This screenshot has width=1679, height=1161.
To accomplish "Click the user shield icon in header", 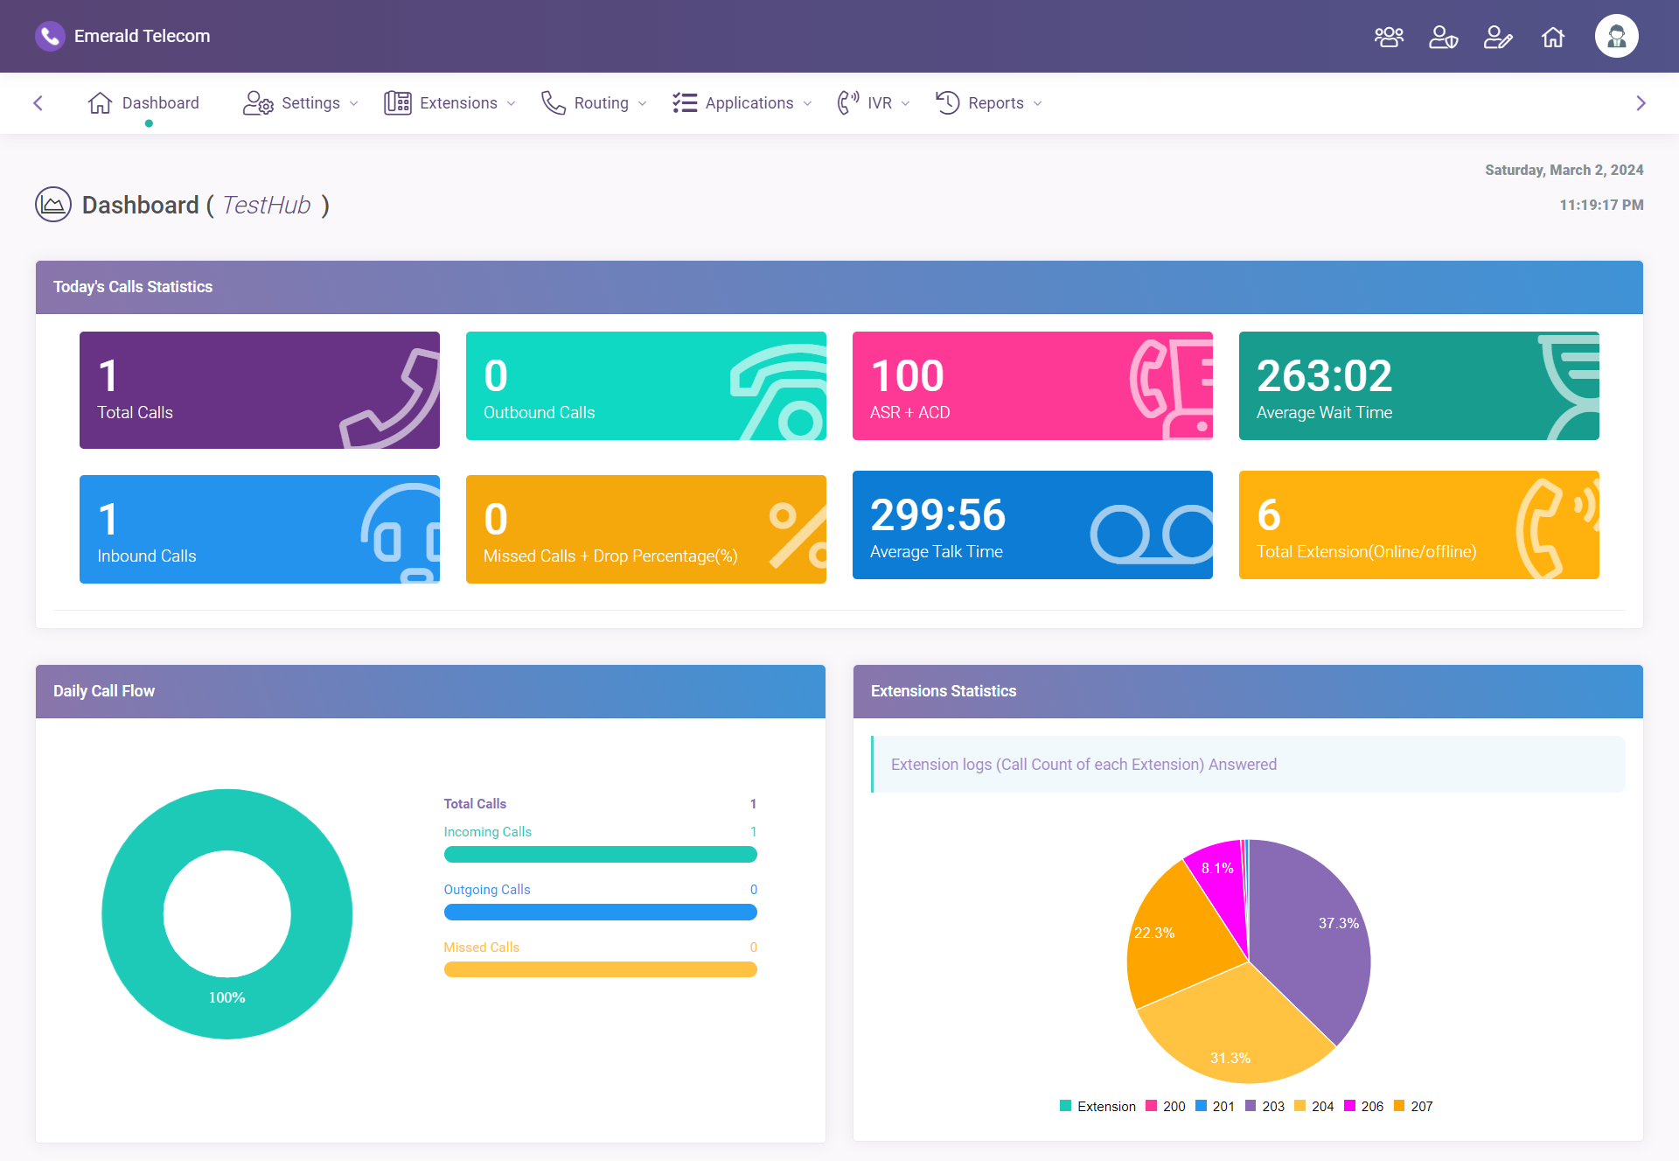I will (x=1443, y=37).
